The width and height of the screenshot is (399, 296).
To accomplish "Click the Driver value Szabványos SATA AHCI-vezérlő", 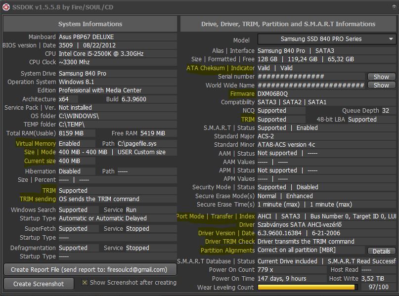I will click(300, 225).
